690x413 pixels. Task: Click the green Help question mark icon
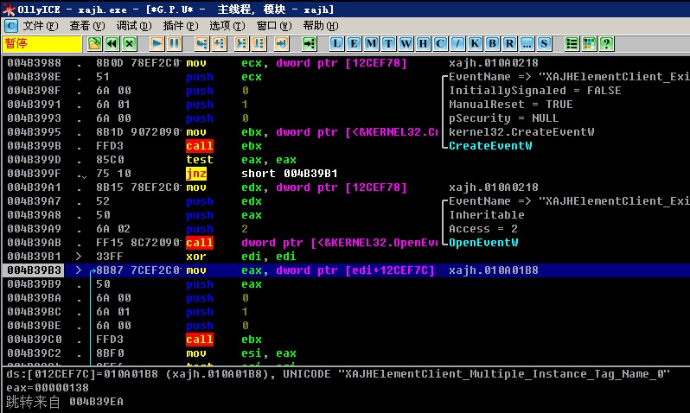pos(606,43)
